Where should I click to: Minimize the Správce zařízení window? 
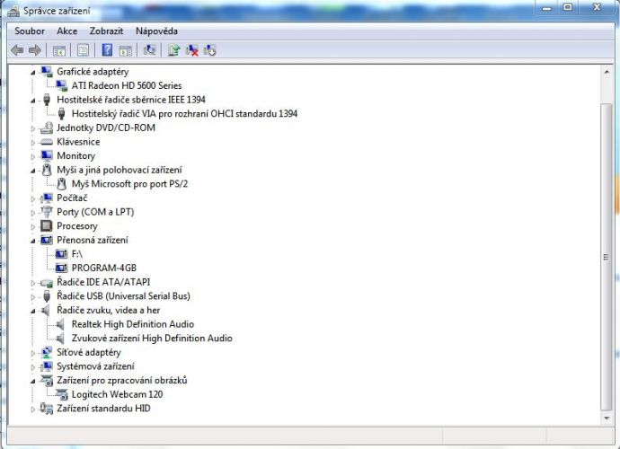tap(547, 8)
